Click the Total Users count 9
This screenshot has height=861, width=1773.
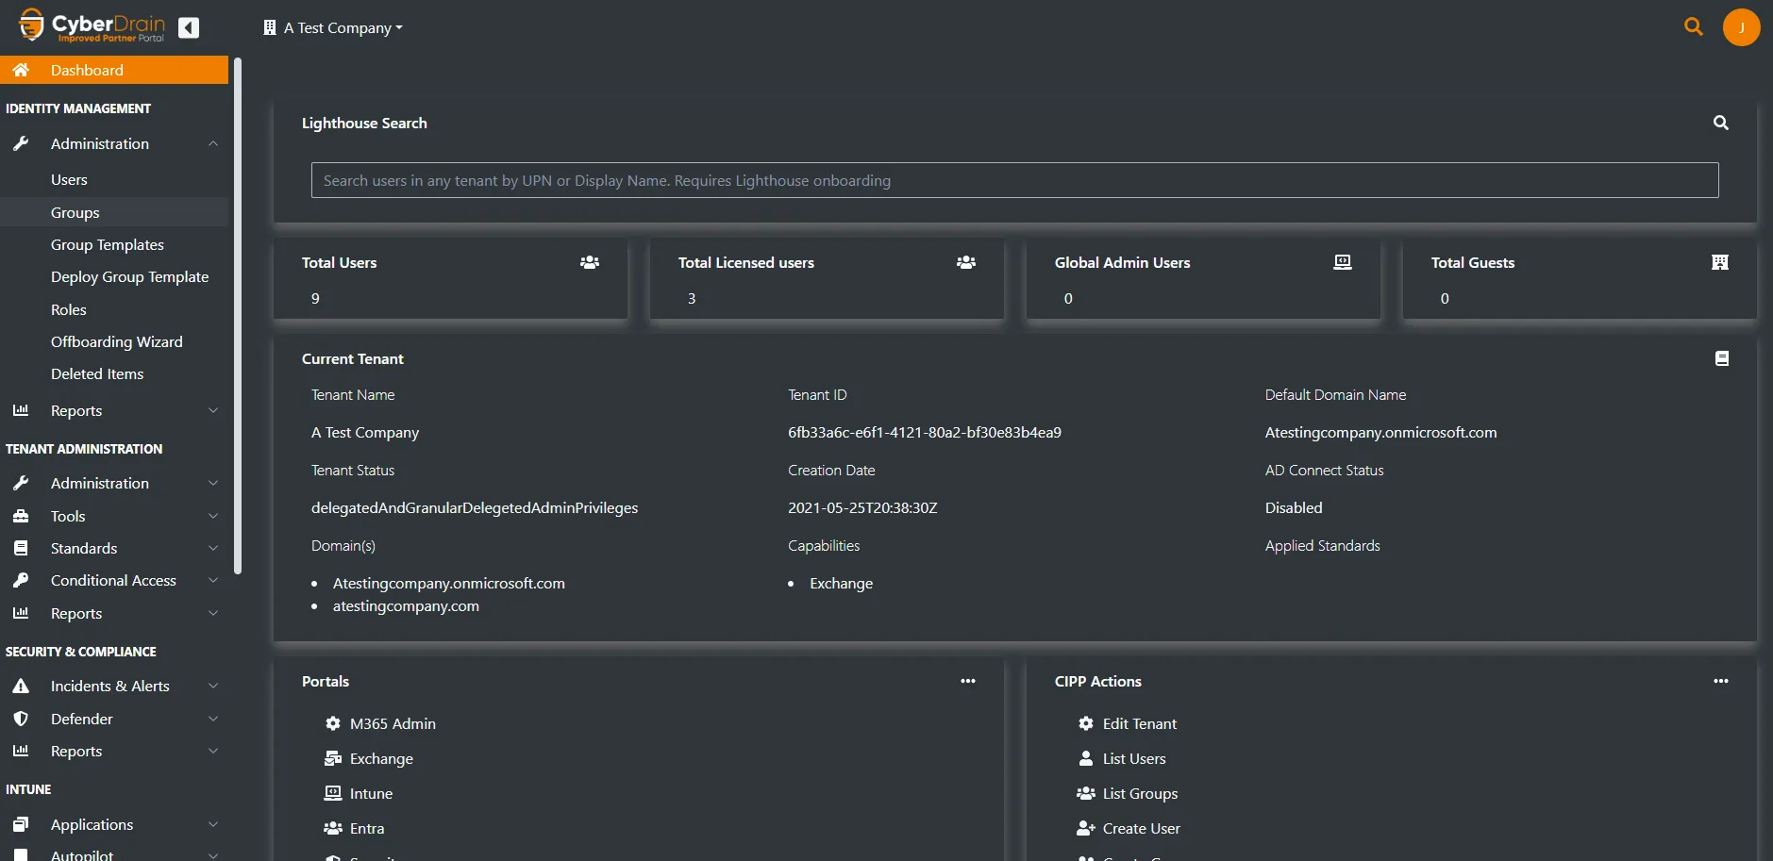tap(315, 299)
